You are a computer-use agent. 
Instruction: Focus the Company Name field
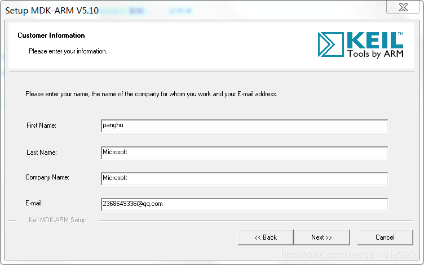pyautogui.click(x=245, y=179)
